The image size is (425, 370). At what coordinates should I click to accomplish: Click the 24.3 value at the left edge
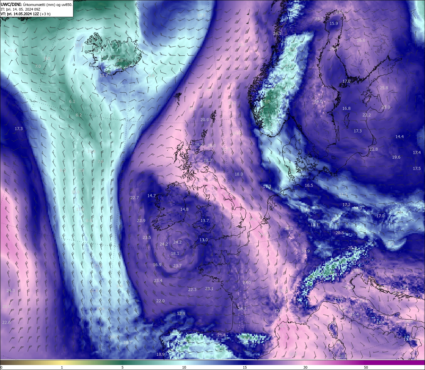(x=11, y=291)
